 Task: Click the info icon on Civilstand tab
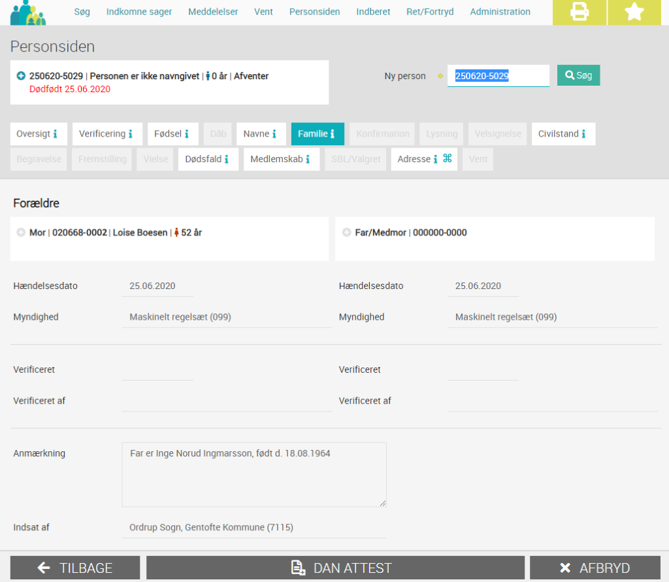583,134
